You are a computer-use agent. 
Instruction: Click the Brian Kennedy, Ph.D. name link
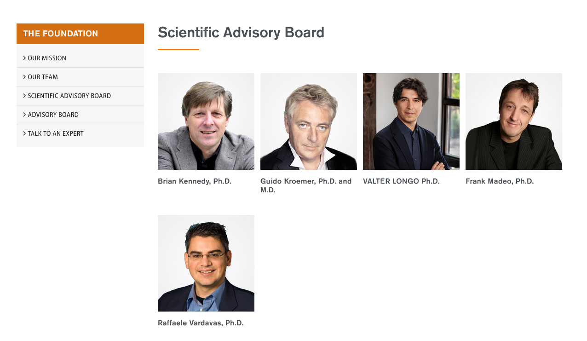click(195, 181)
